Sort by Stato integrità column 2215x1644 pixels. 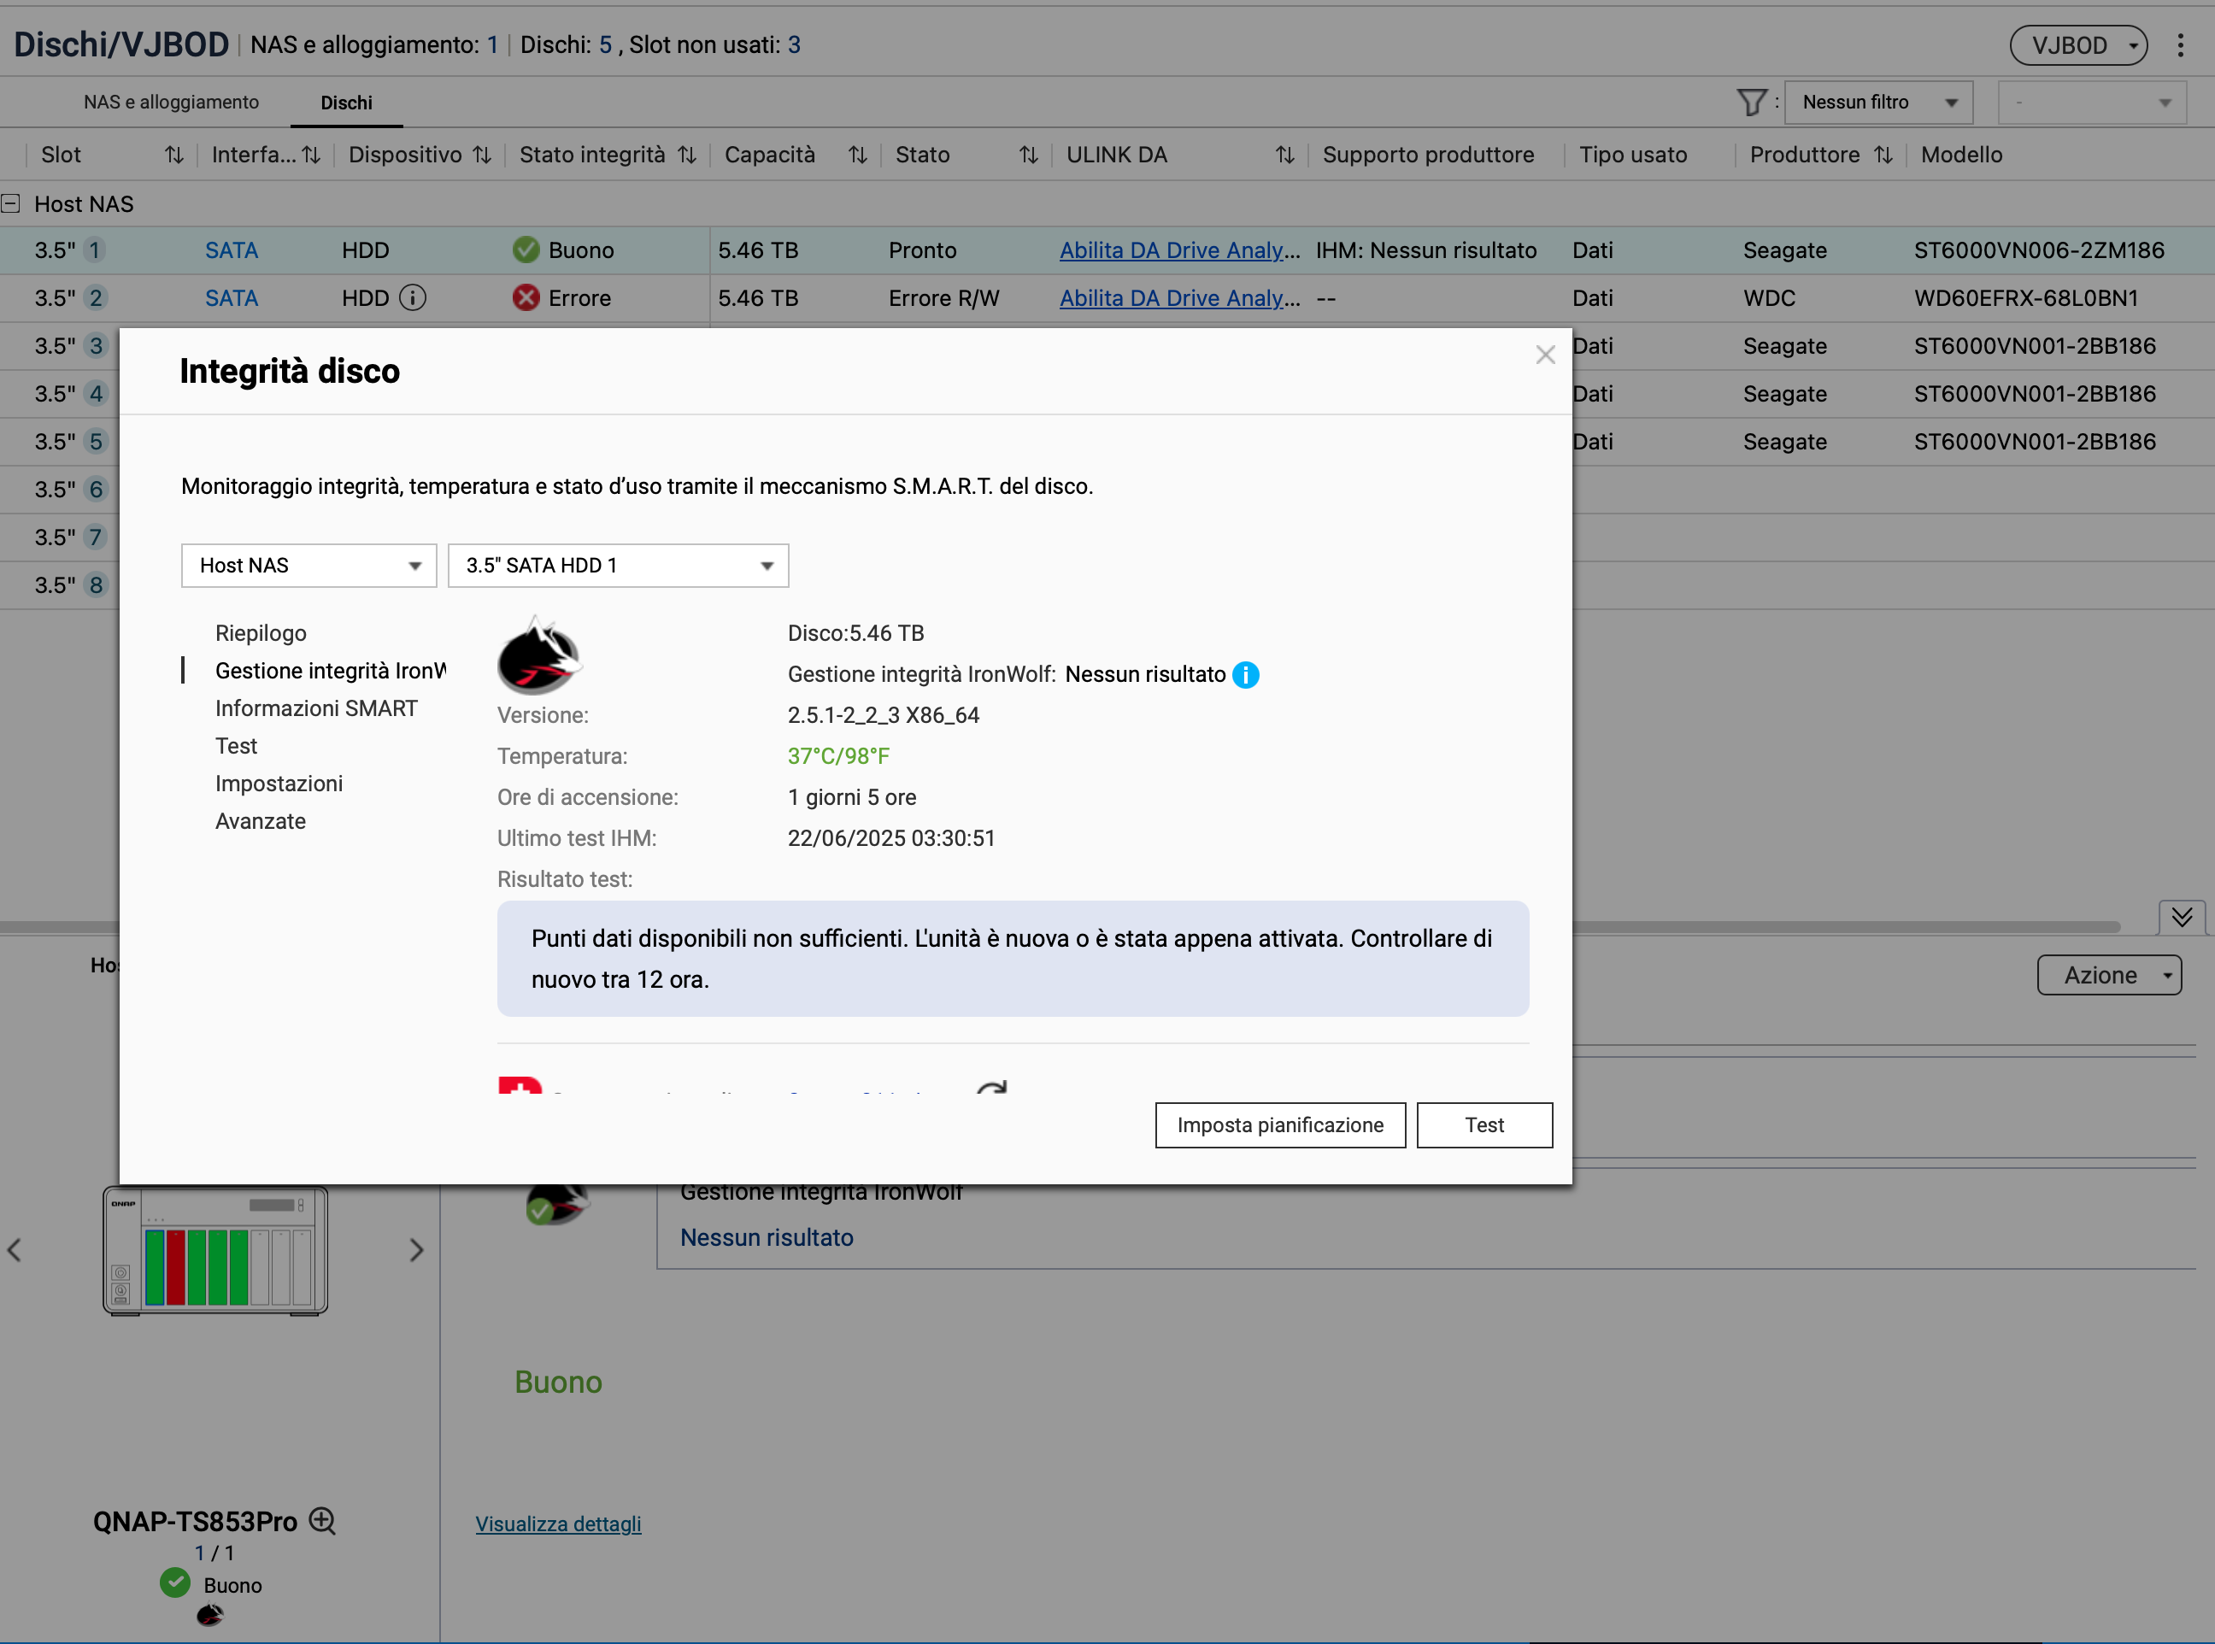pos(686,156)
